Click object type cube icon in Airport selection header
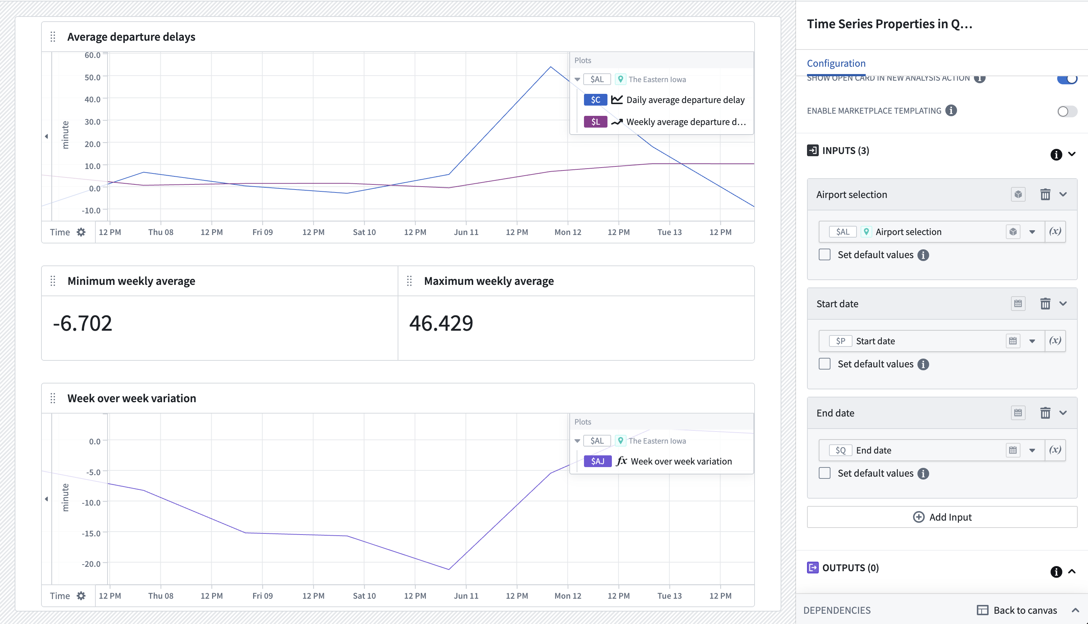1088x624 pixels. point(1018,195)
